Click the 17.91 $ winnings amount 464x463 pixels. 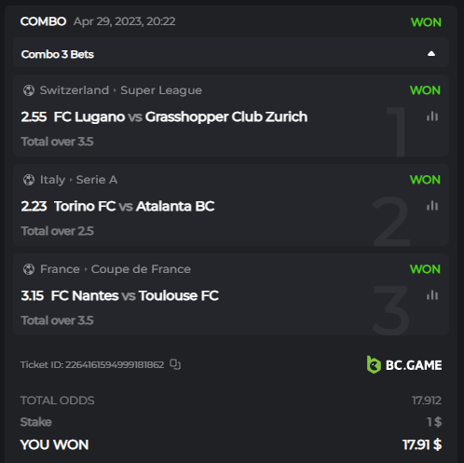point(422,444)
